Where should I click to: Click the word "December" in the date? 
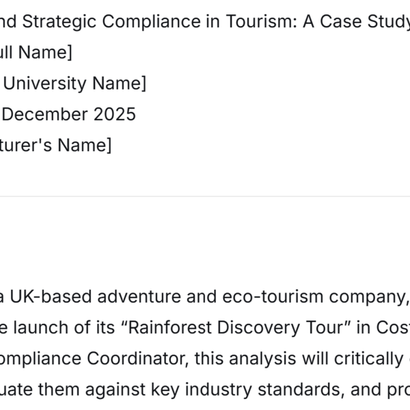[46, 114]
